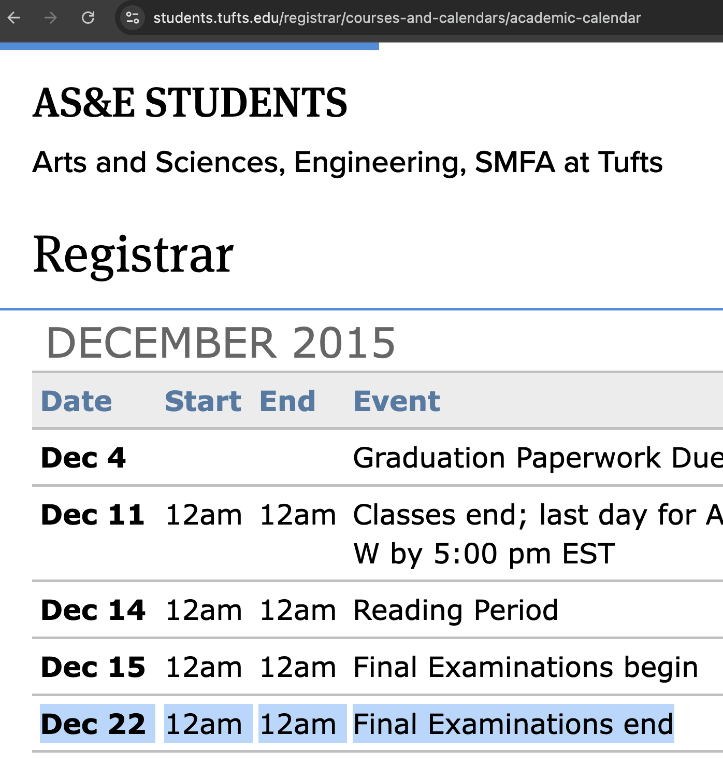Open site information icon in address bar
The width and height of the screenshot is (723, 763).
point(133,18)
